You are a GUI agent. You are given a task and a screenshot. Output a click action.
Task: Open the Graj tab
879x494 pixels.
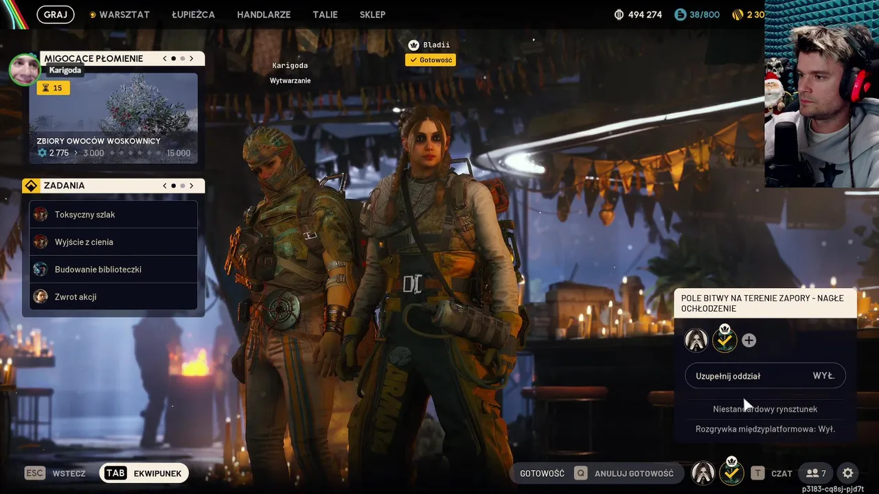55,14
